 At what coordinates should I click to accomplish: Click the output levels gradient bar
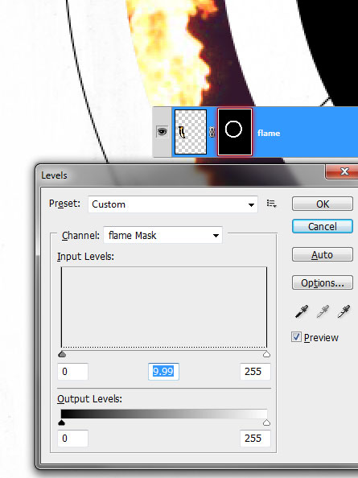coord(164,414)
